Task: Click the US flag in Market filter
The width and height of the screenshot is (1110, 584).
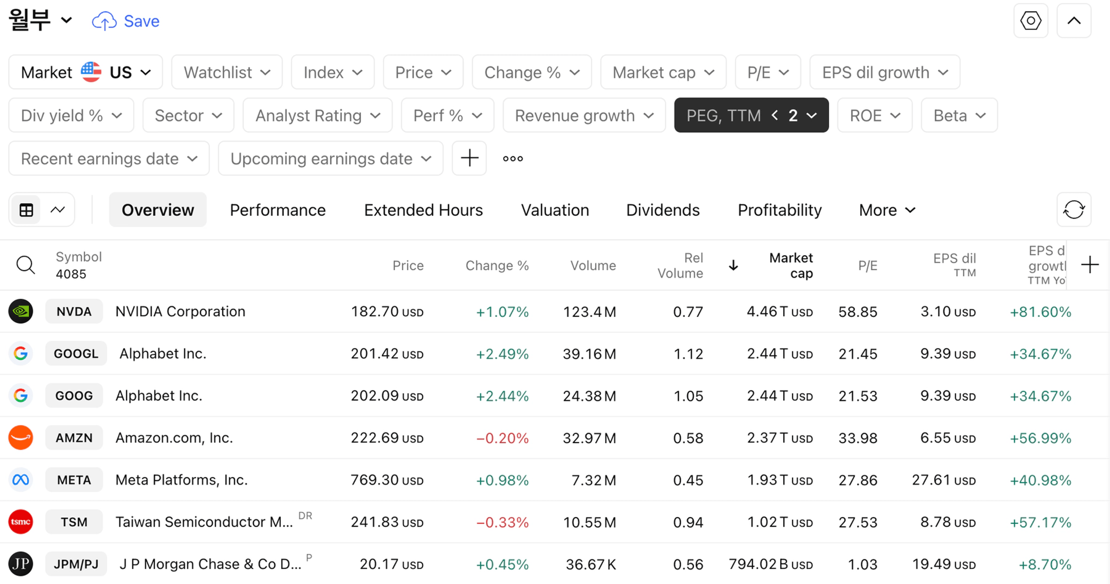Action: click(x=91, y=72)
